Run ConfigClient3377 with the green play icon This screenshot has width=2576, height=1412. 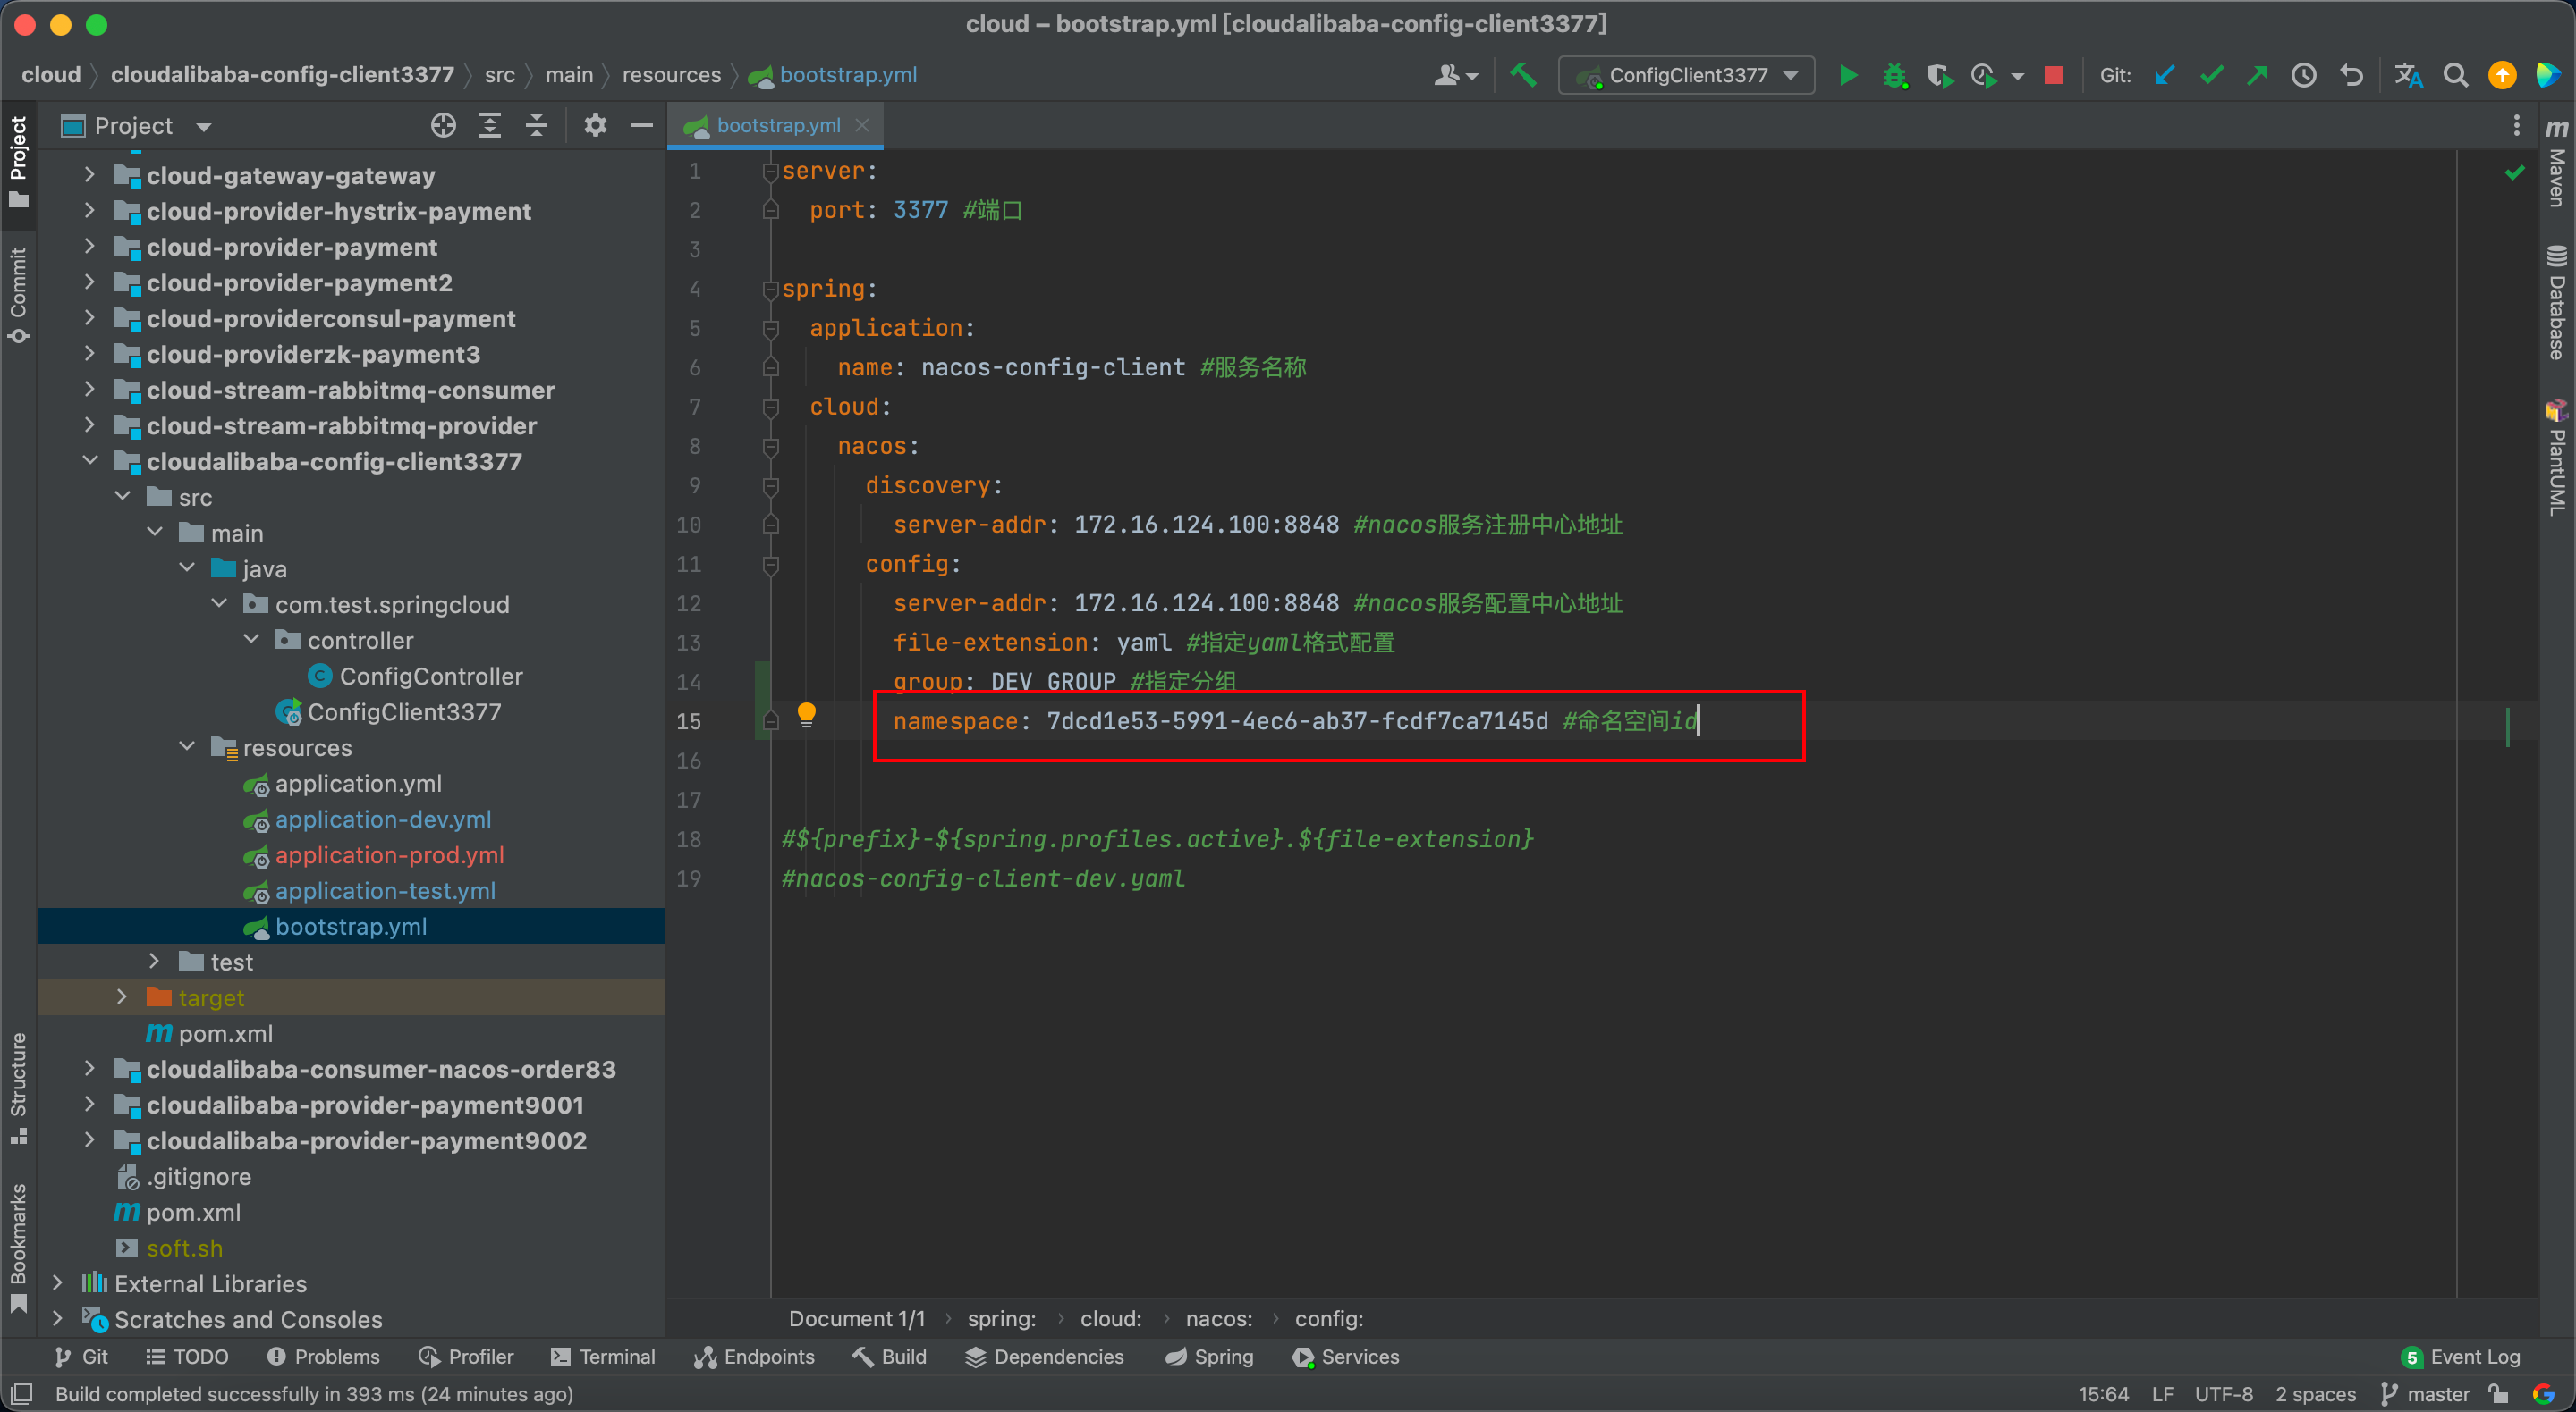(1847, 75)
